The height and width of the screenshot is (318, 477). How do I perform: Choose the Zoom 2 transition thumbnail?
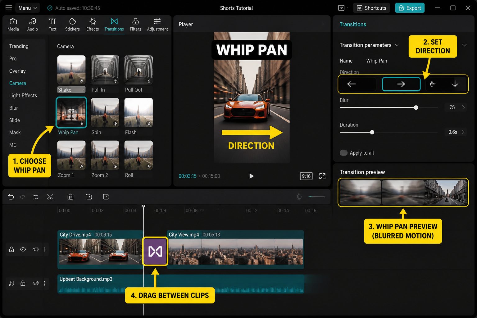point(105,155)
